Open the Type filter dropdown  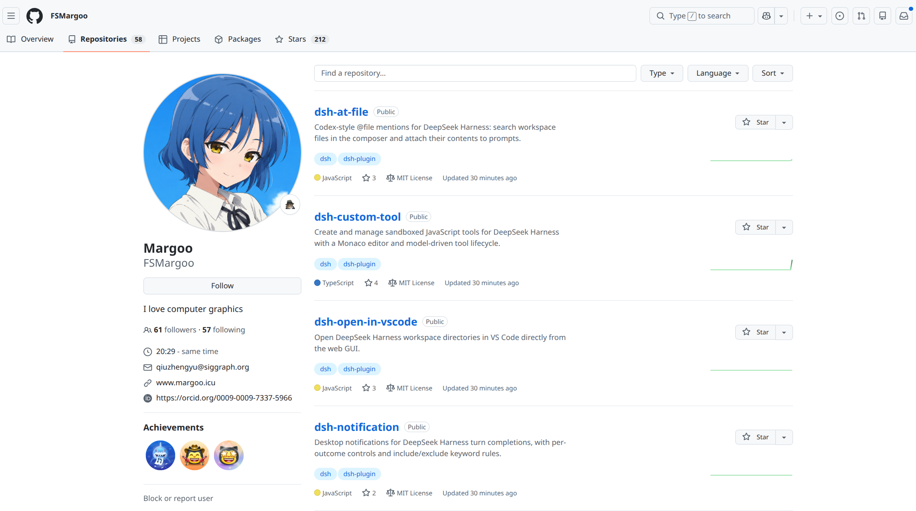coord(662,73)
